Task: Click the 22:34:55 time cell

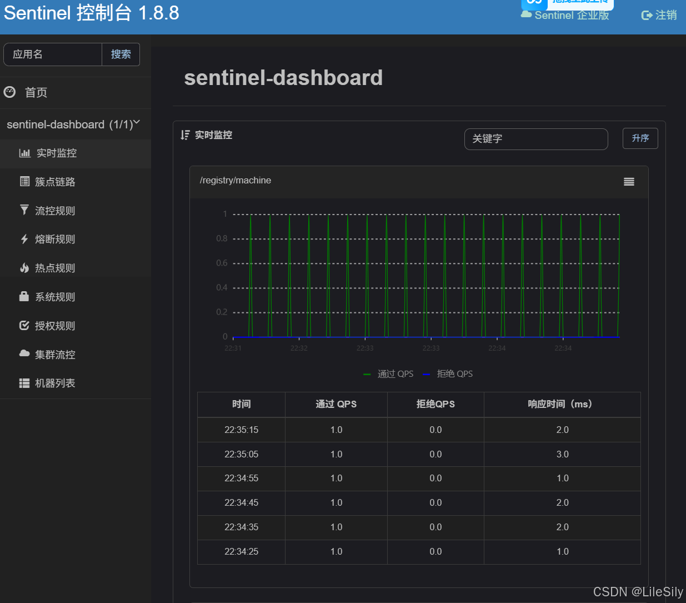Action: click(241, 478)
